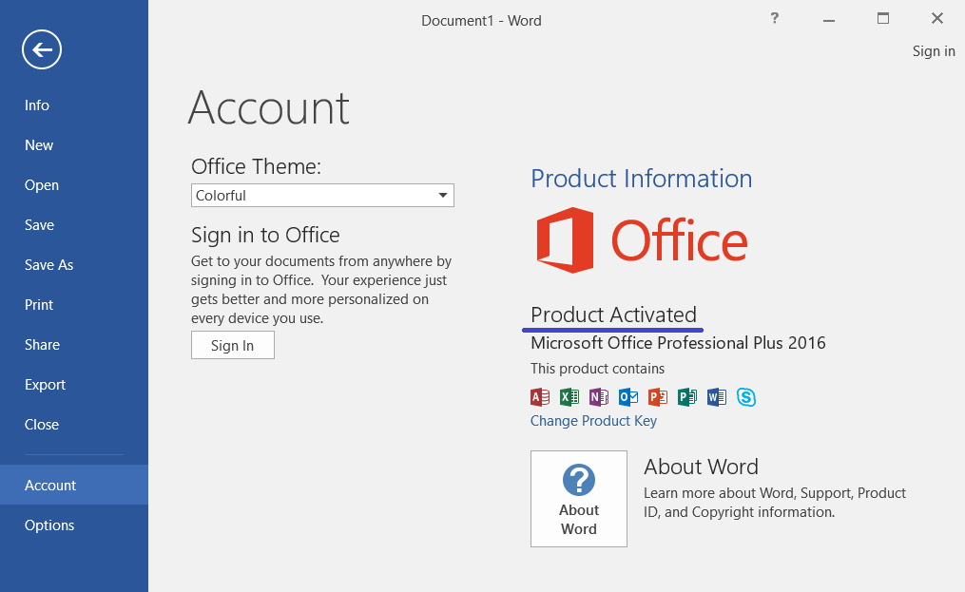
Task: Minimize the Word window
Action: 829,19
